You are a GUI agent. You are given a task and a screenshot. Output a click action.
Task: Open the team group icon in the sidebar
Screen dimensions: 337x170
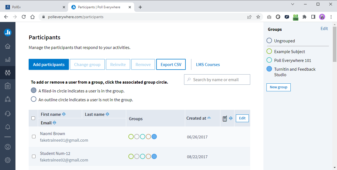(x=8, y=99)
